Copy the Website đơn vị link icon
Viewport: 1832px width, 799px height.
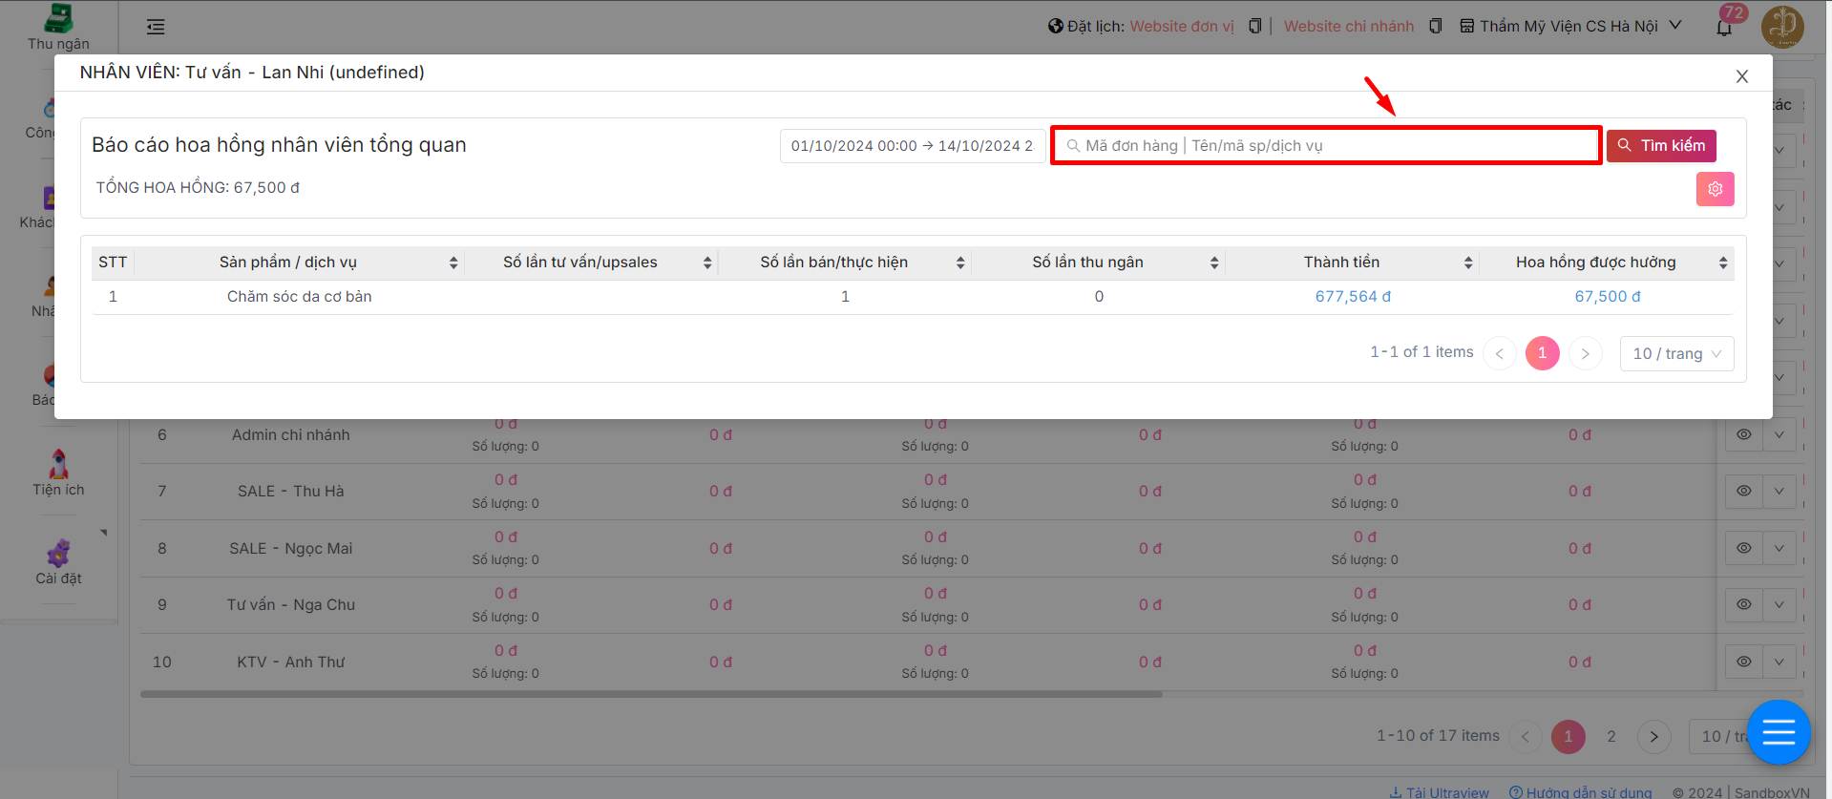(x=1255, y=27)
